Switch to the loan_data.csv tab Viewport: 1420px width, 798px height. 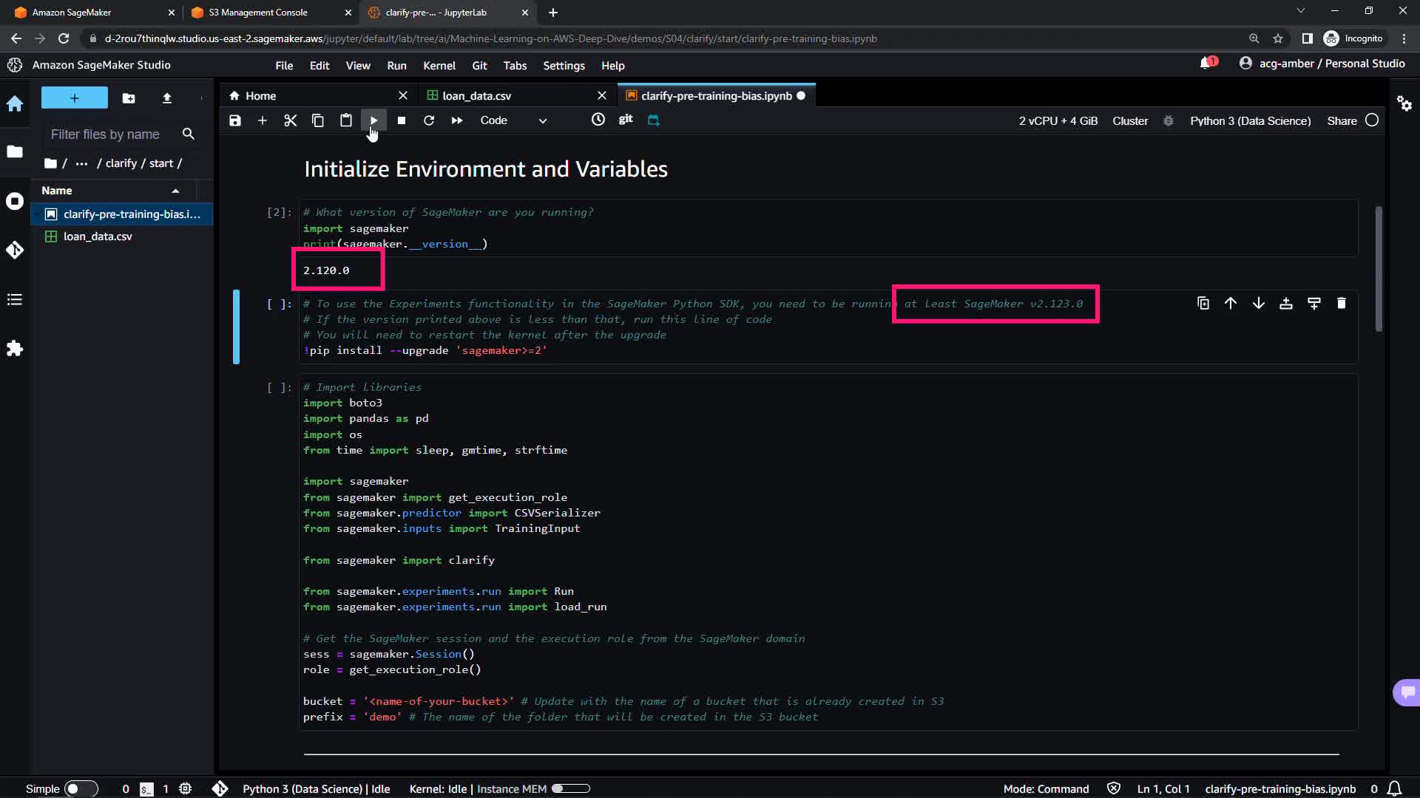(x=476, y=96)
